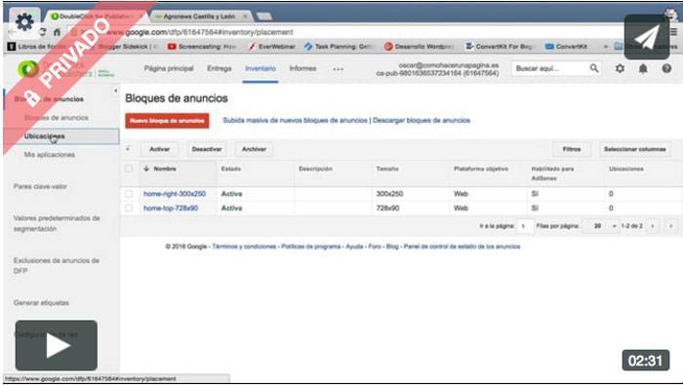Open Foro footer link
Viewport: 683px width, 385px height.
click(375, 247)
